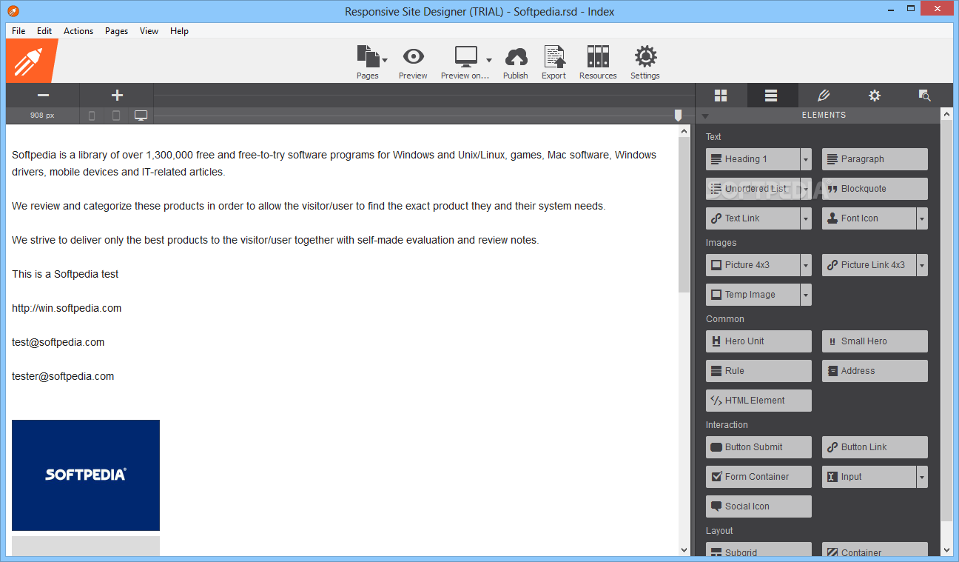Viewport: 959px width, 562px height.
Task: Select the Softpedia logo image on canvas
Action: coord(86,475)
